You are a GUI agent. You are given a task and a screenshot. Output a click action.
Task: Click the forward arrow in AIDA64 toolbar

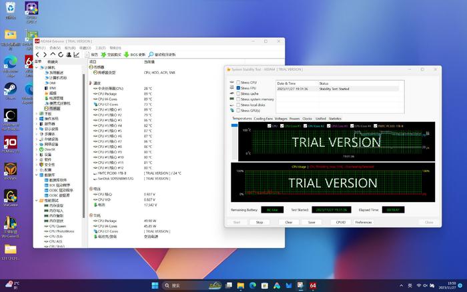(45, 55)
